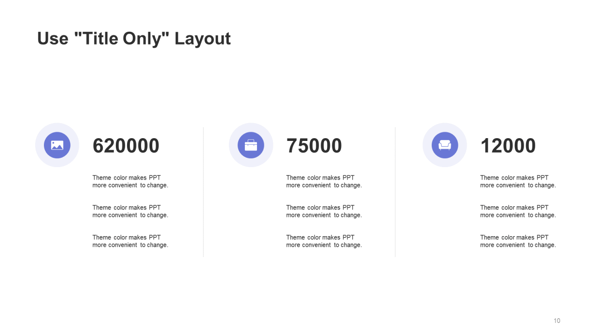This screenshot has width=598, height=336.
Task: Select the briefcase icon beside 75000
Action: tap(251, 145)
